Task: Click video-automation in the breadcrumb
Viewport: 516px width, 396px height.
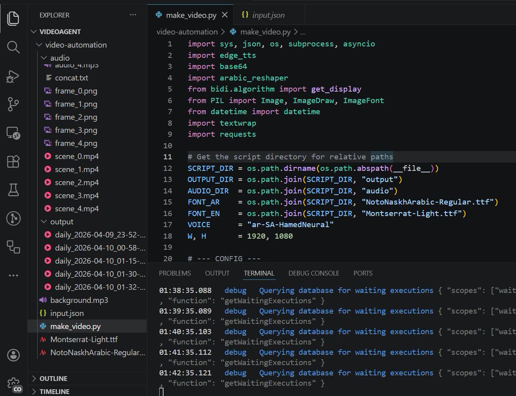Action: click(x=187, y=32)
